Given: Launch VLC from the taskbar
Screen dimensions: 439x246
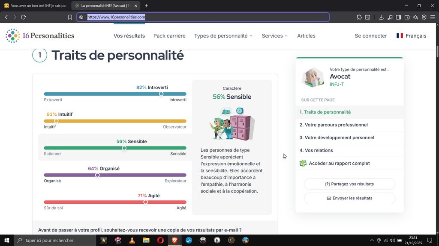Looking at the screenshot, I should click(x=132, y=240).
